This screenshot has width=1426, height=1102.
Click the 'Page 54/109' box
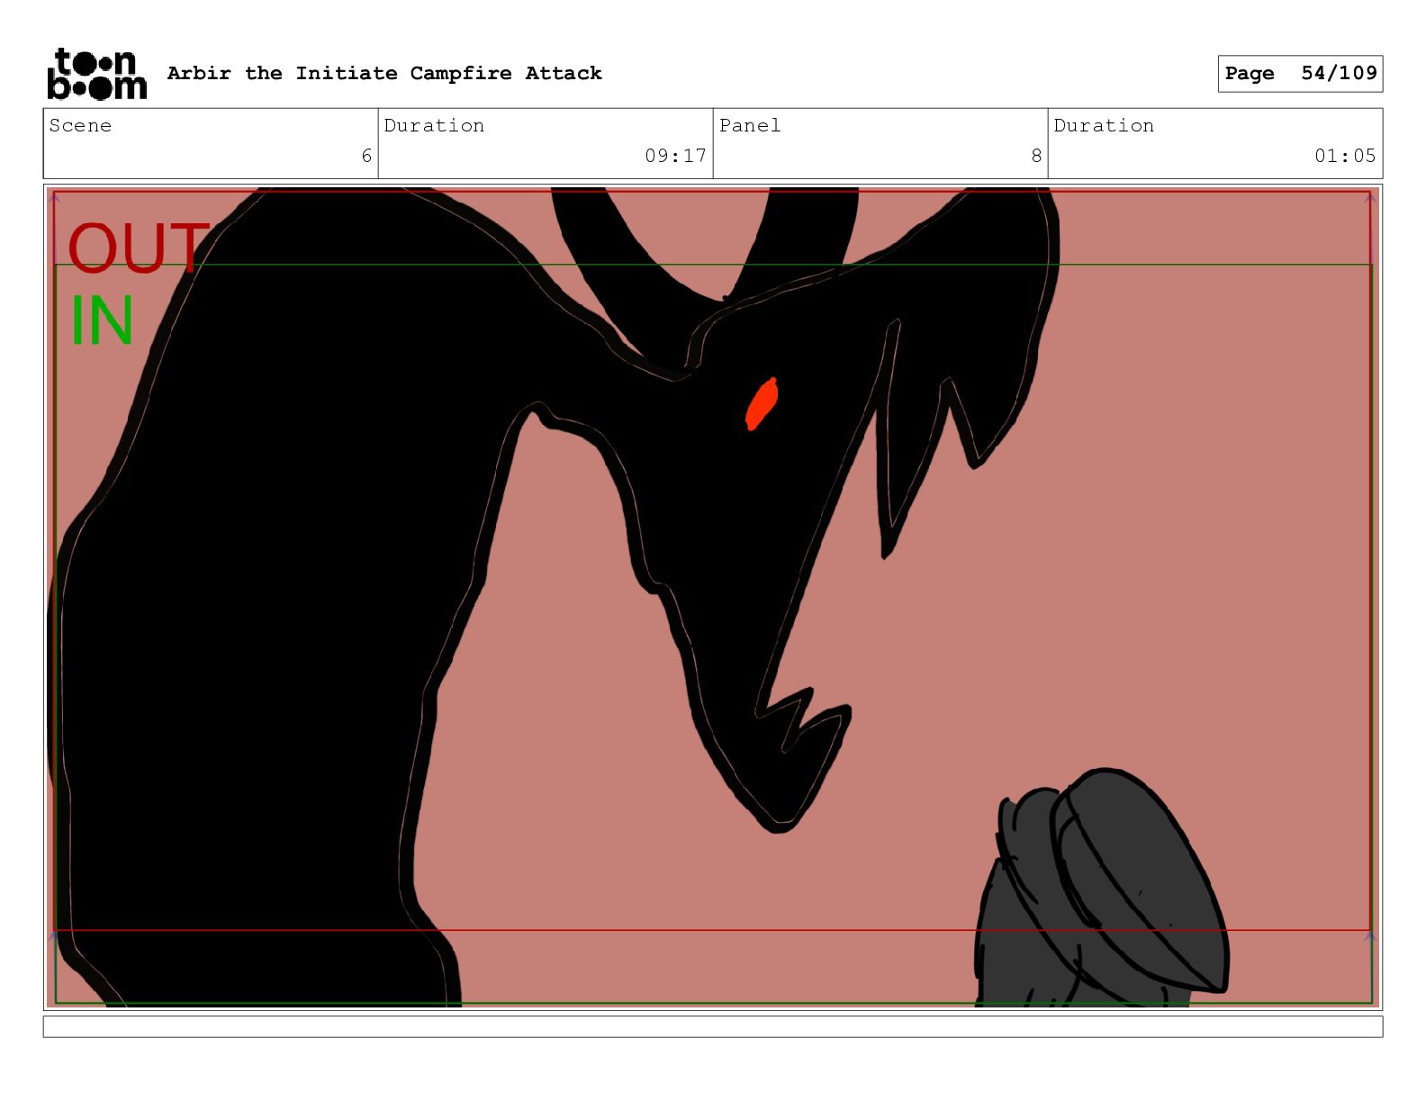1300,74
